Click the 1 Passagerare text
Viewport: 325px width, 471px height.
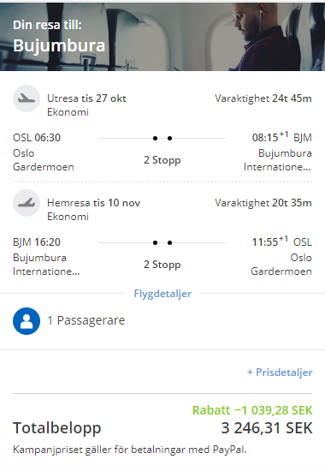[86, 320]
